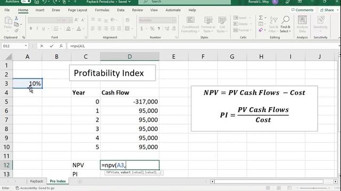
Task: Toggle Center alignment
Action: point(100,28)
